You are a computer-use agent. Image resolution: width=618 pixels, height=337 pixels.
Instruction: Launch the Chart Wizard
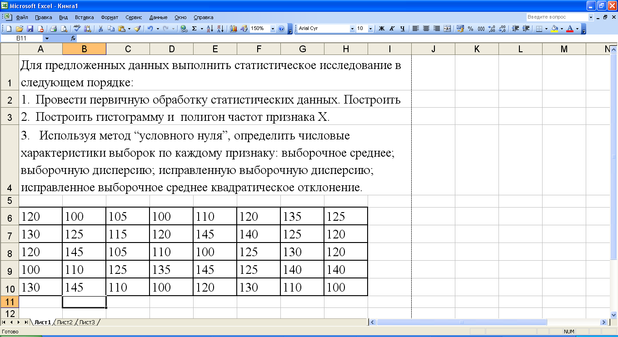click(234, 29)
